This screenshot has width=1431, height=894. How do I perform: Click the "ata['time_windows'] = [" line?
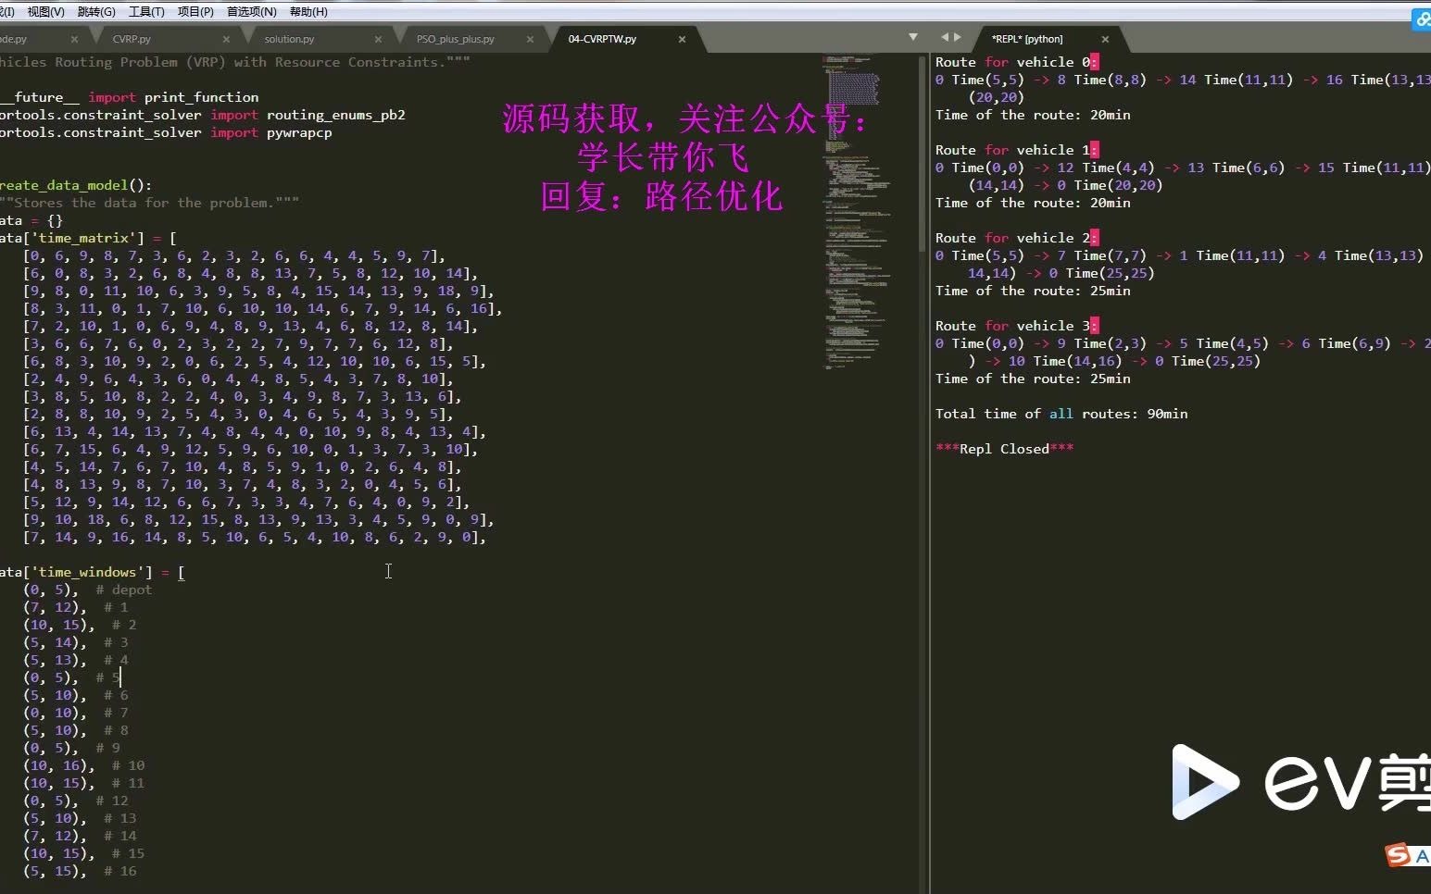(x=93, y=572)
